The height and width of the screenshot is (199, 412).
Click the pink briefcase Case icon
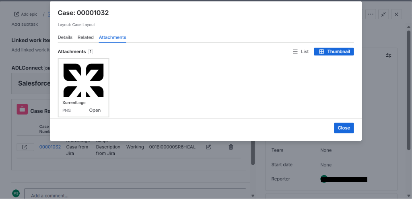point(23,109)
